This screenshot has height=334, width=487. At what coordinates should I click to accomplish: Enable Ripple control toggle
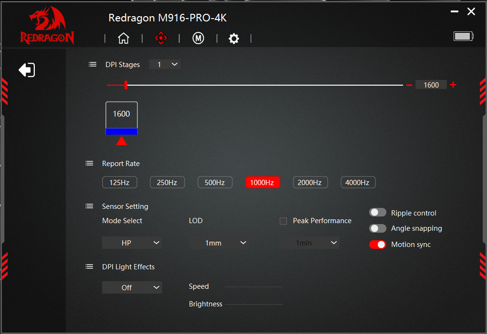click(x=377, y=212)
